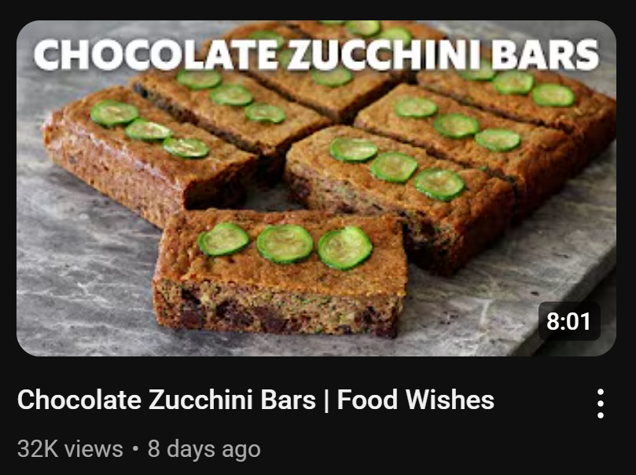Click the middle zucchini slice on the front bar

(x=285, y=243)
